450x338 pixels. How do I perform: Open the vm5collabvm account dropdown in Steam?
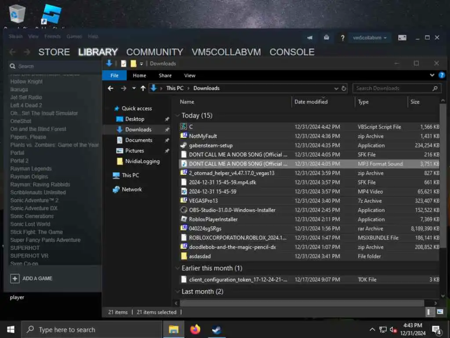click(369, 38)
